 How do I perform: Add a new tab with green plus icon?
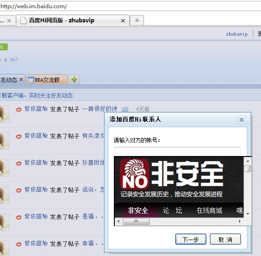pyautogui.click(x=74, y=79)
